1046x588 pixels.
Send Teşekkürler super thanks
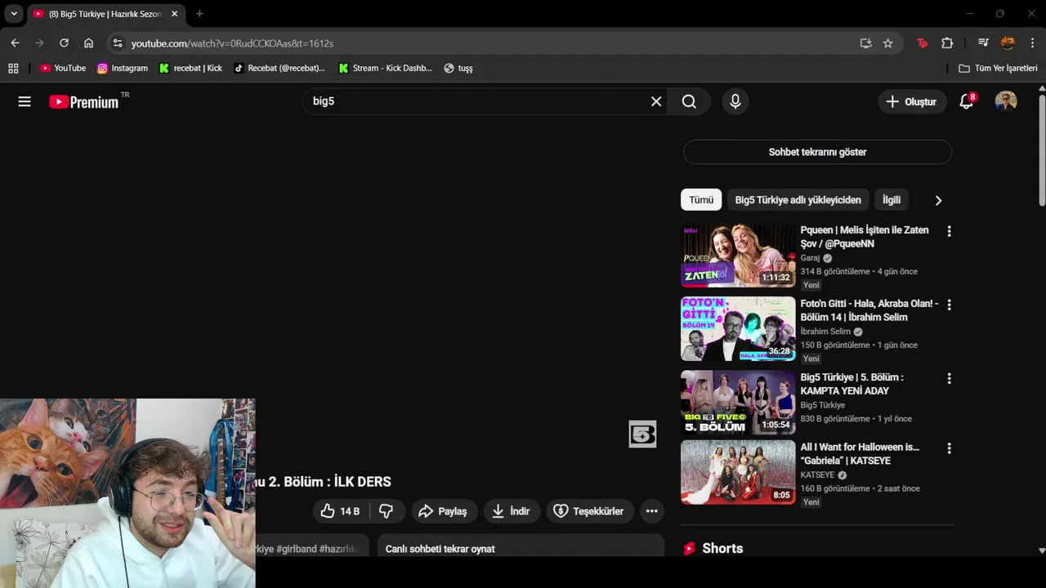[589, 511]
